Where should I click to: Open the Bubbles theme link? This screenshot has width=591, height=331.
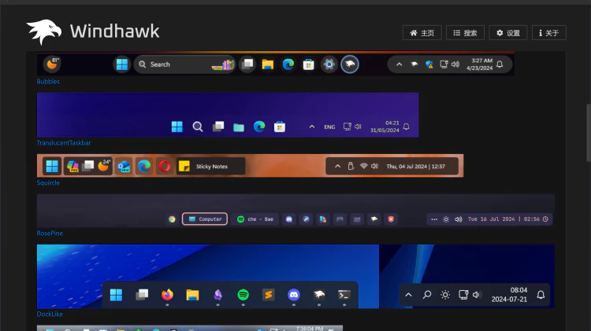48,81
